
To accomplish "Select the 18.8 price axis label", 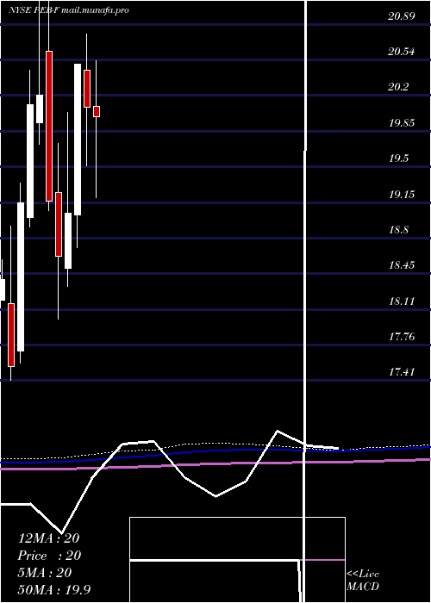I will 398,230.
